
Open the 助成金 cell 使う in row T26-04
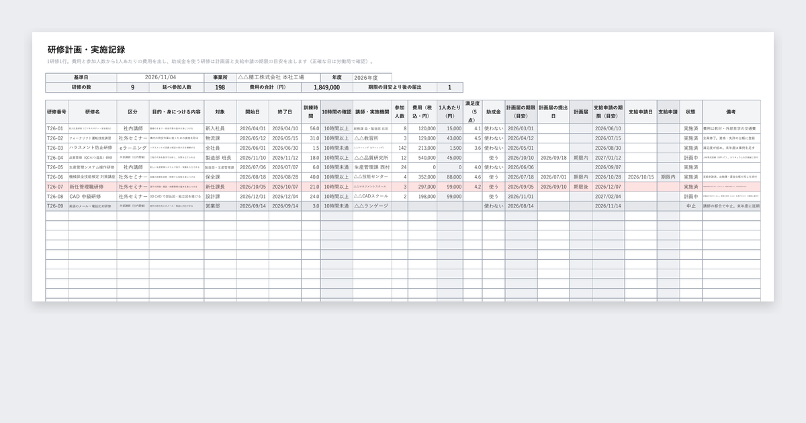pyautogui.click(x=494, y=158)
